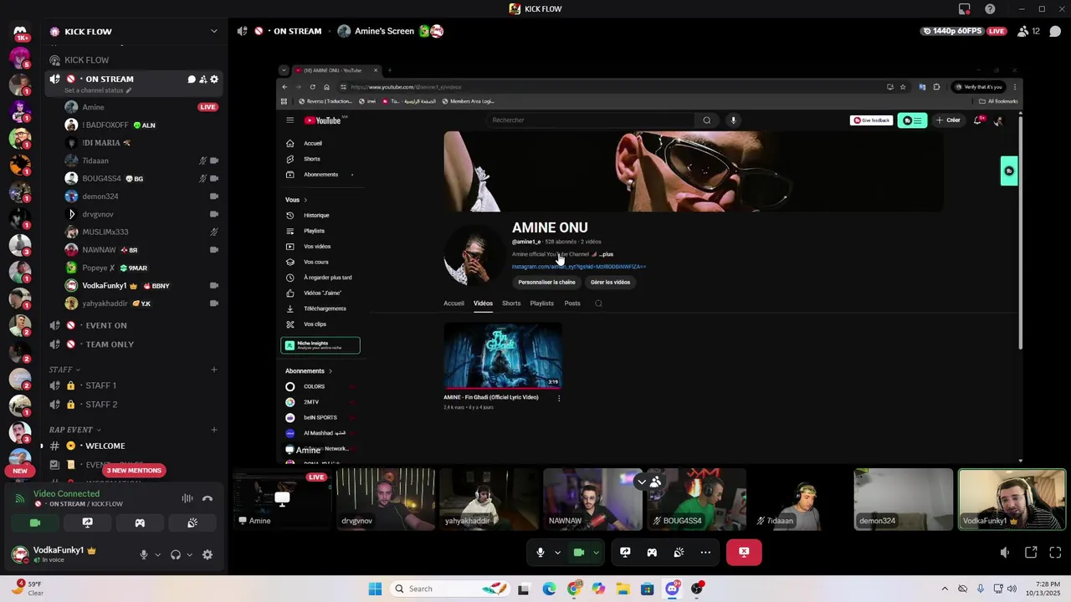1071x602 pixels.
Task: Select user VodkaFunky1 in voice list
Action: [x=141, y=286]
